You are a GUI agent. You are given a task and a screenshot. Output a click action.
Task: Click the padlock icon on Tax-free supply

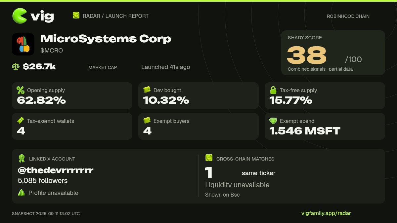[x=273, y=90]
